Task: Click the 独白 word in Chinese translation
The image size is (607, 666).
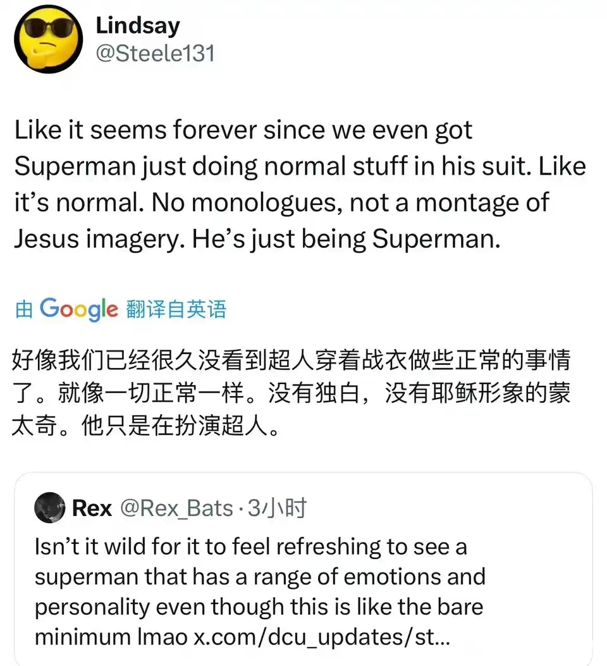Action: (340, 393)
